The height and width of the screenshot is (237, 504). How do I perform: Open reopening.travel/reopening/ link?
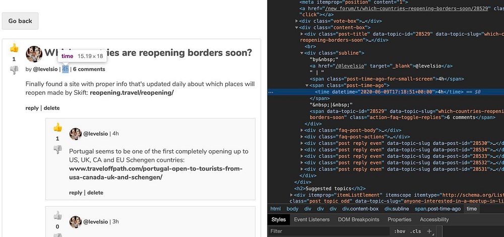[x=132, y=93]
